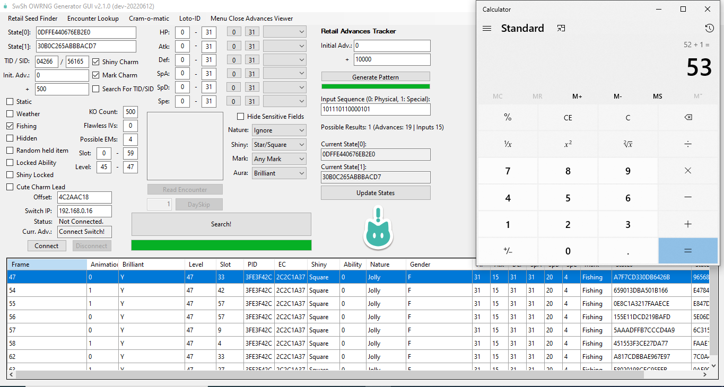Click the Input Sequence field
Image resolution: width=724 pixels, height=387 pixels.
[376, 110]
